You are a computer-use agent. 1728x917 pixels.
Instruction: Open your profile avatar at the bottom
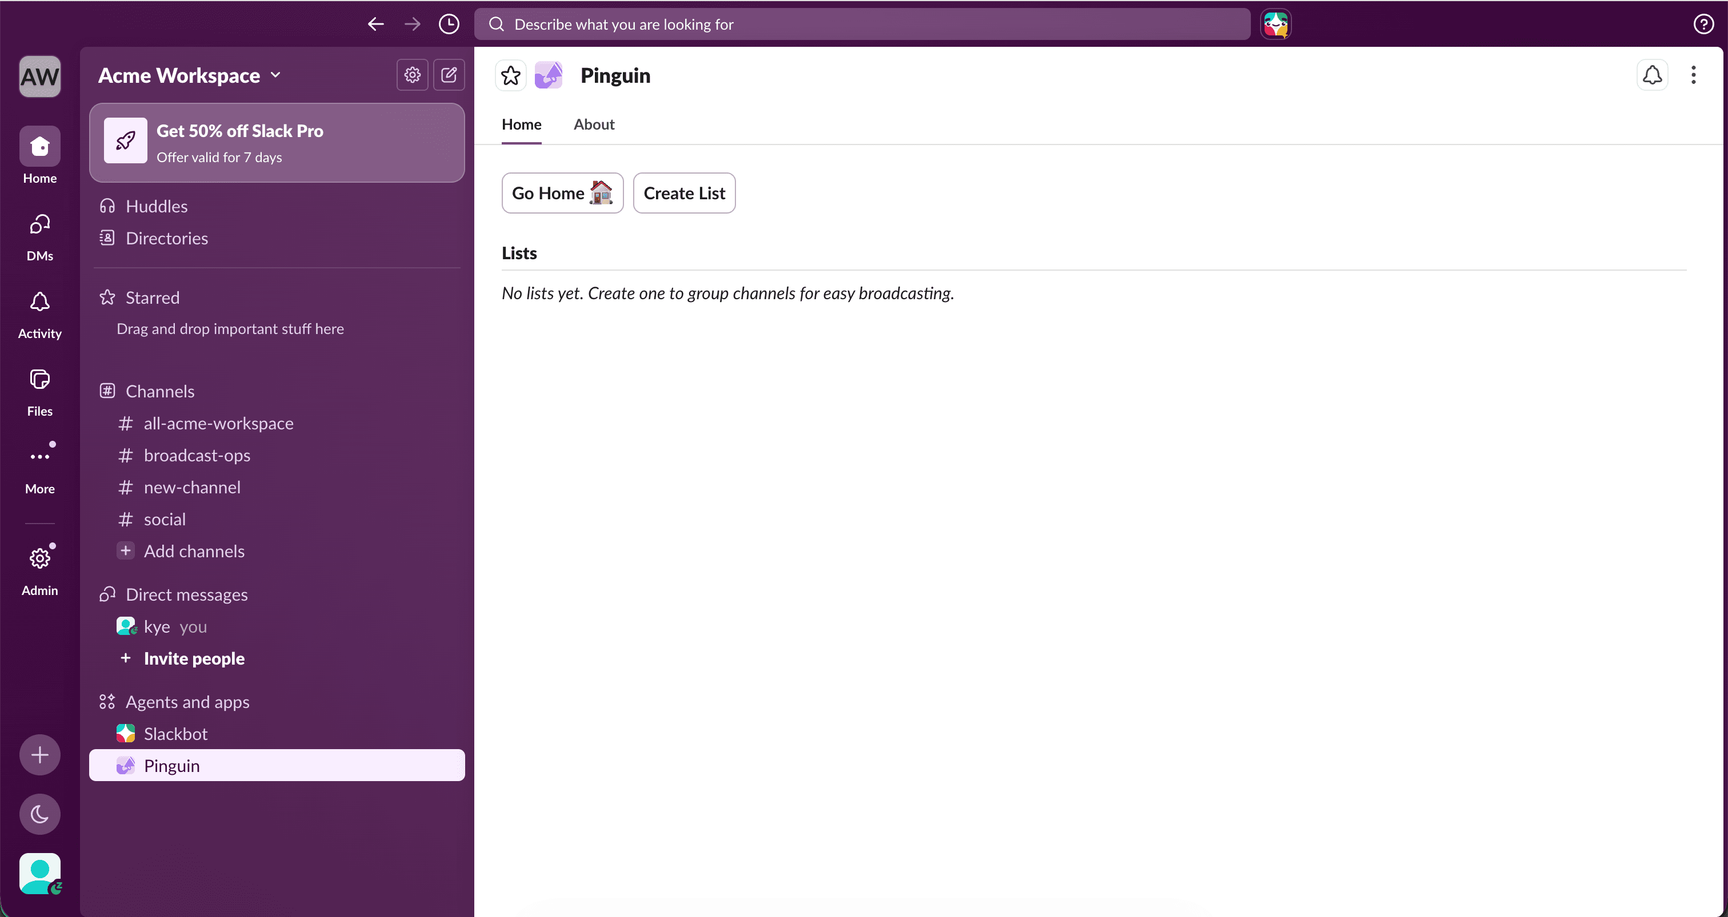pyautogui.click(x=39, y=873)
